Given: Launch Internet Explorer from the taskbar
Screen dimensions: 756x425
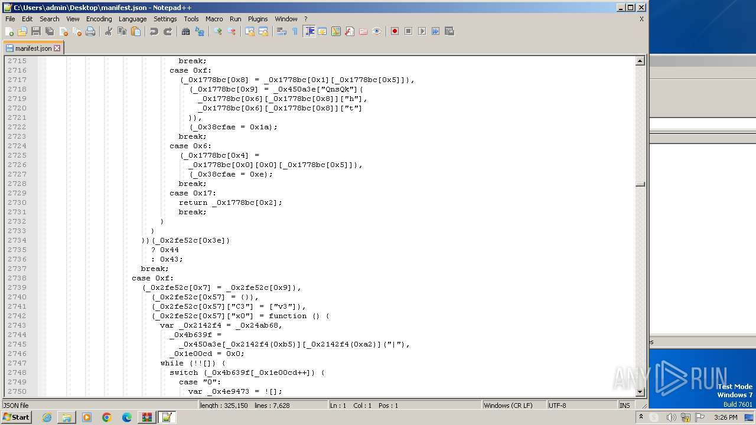Looking at the screenshot, I should point(47,417).
